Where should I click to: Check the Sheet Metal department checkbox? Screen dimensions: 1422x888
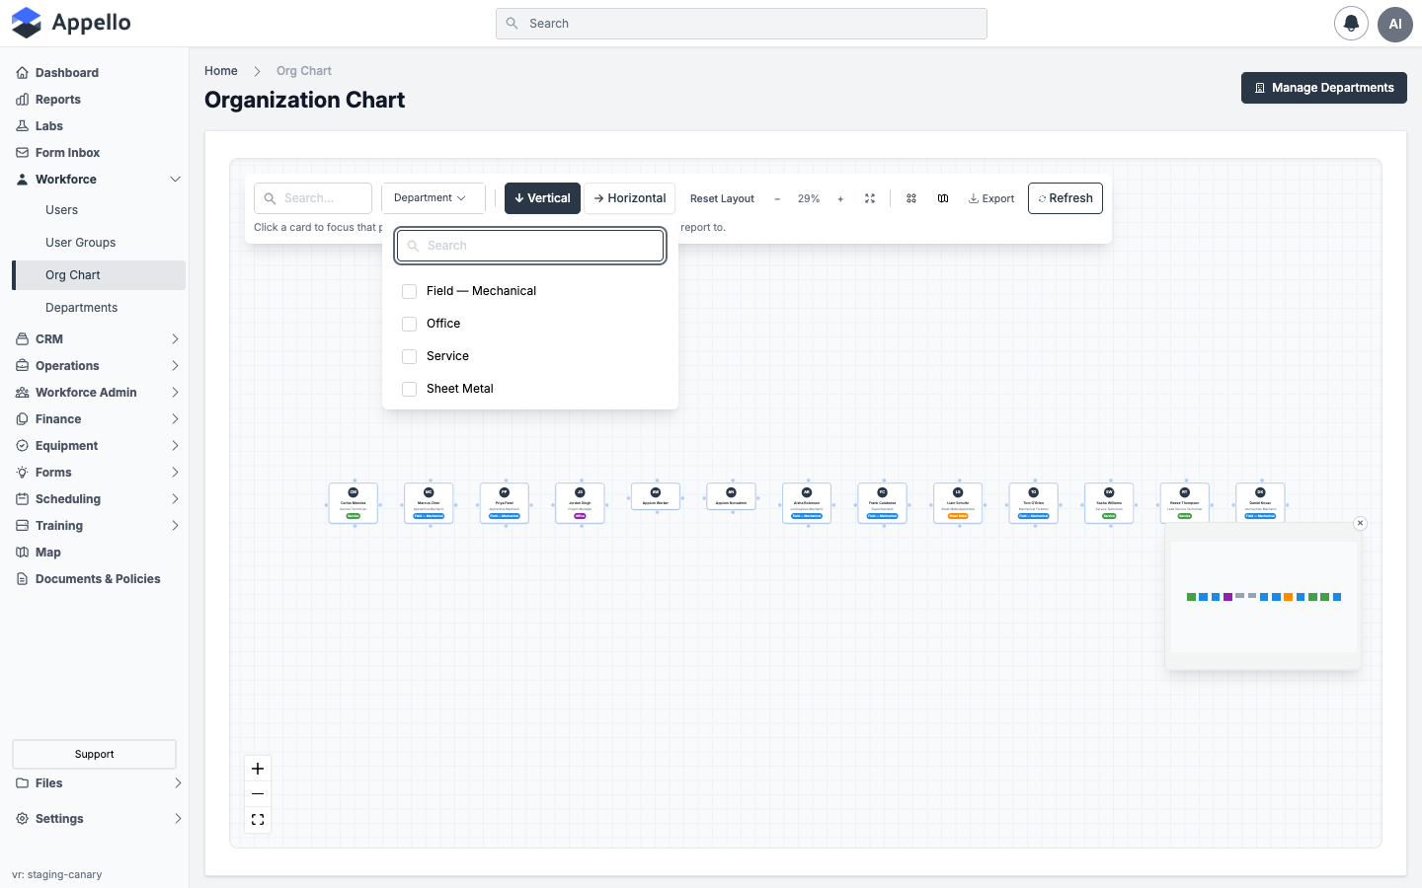pyautogui.click(x=409, y=389)
